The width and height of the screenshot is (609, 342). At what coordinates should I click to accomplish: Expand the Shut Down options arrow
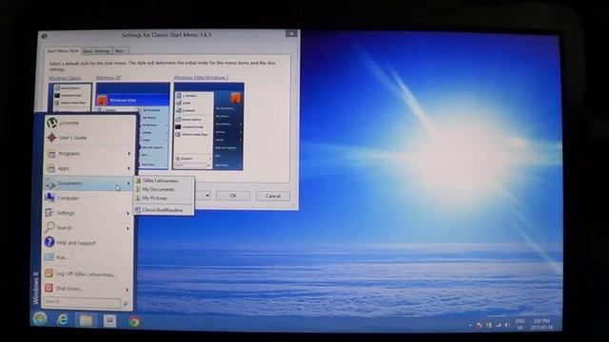[x=127, y=289]
